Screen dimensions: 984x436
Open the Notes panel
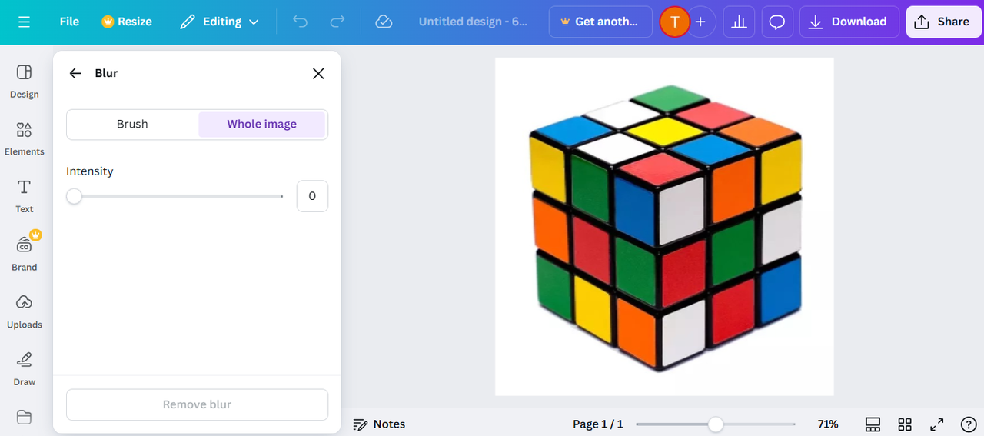pos(379,424)
